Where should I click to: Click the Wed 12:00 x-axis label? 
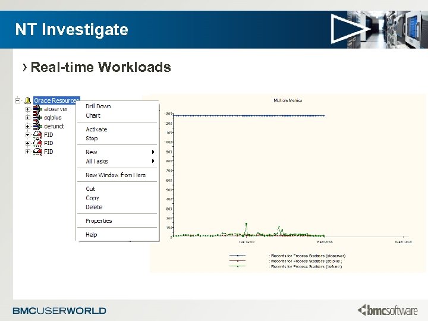coord(404,242)
